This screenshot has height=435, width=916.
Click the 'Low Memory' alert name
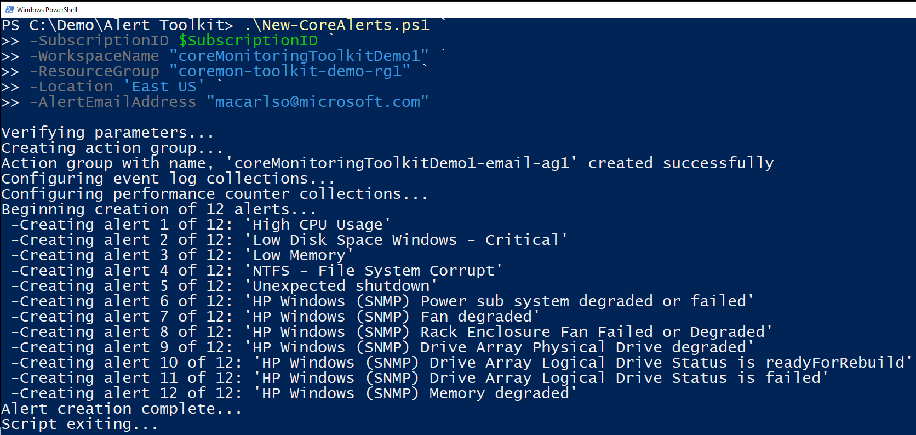pyautogui.click(x=299, y=255)
